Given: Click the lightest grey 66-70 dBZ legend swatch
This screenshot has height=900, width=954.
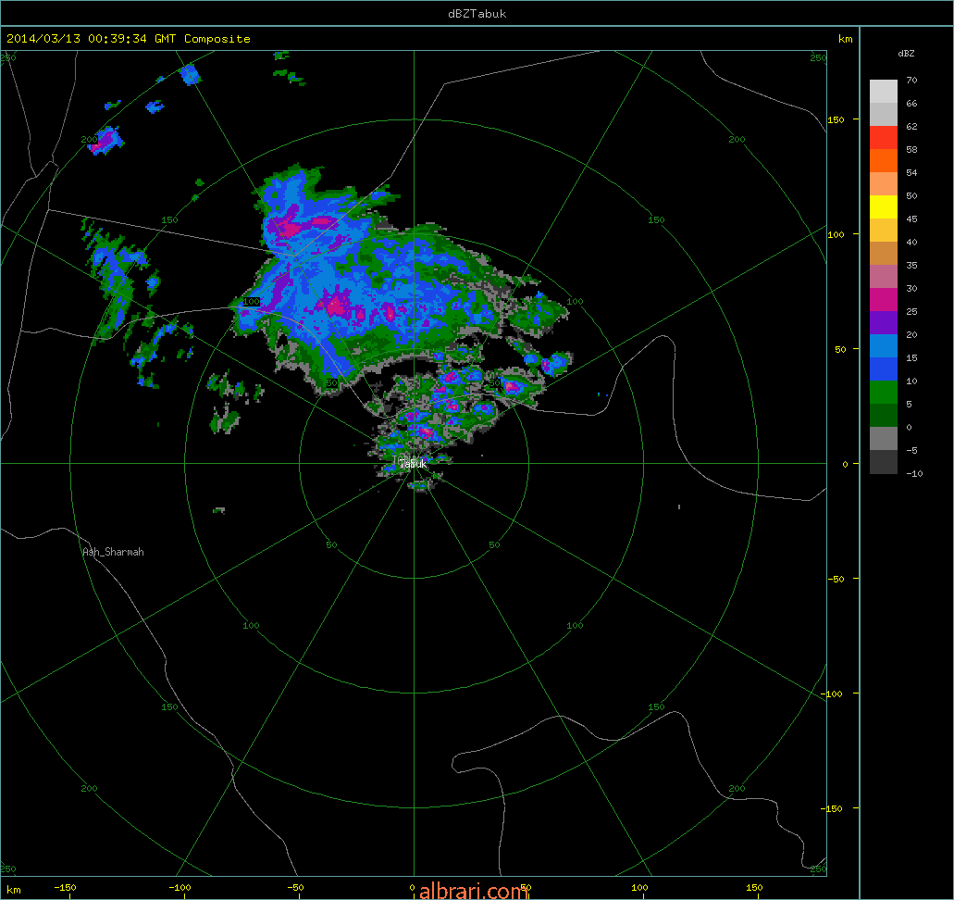Looking at the screenshot, I should (884, 92).
